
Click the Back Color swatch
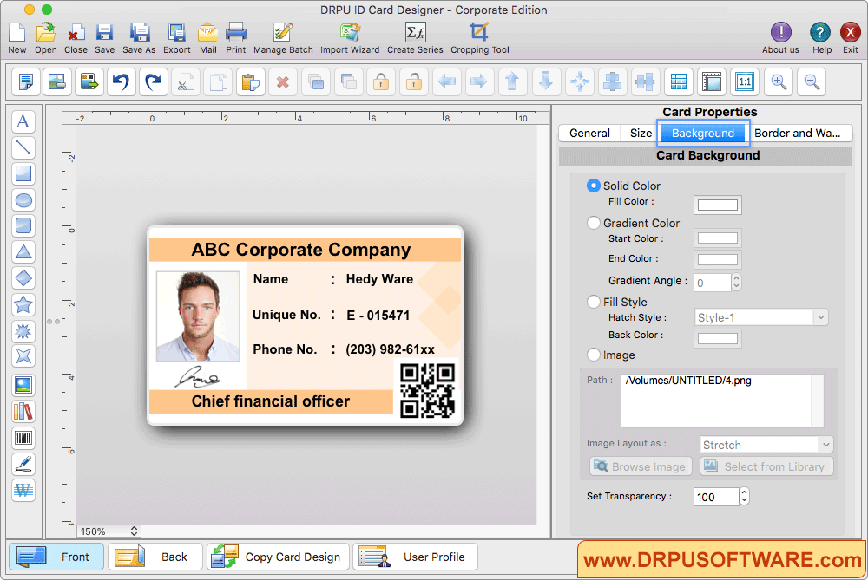point(718,338)
